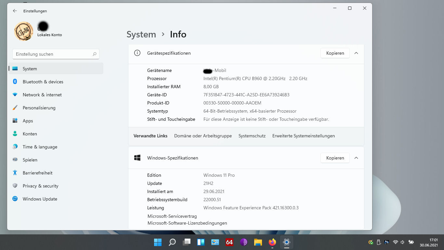The height and width of the screenshot is (250, 444).
Task: Click the battery icon in the system tray
Action: point(411,242)
